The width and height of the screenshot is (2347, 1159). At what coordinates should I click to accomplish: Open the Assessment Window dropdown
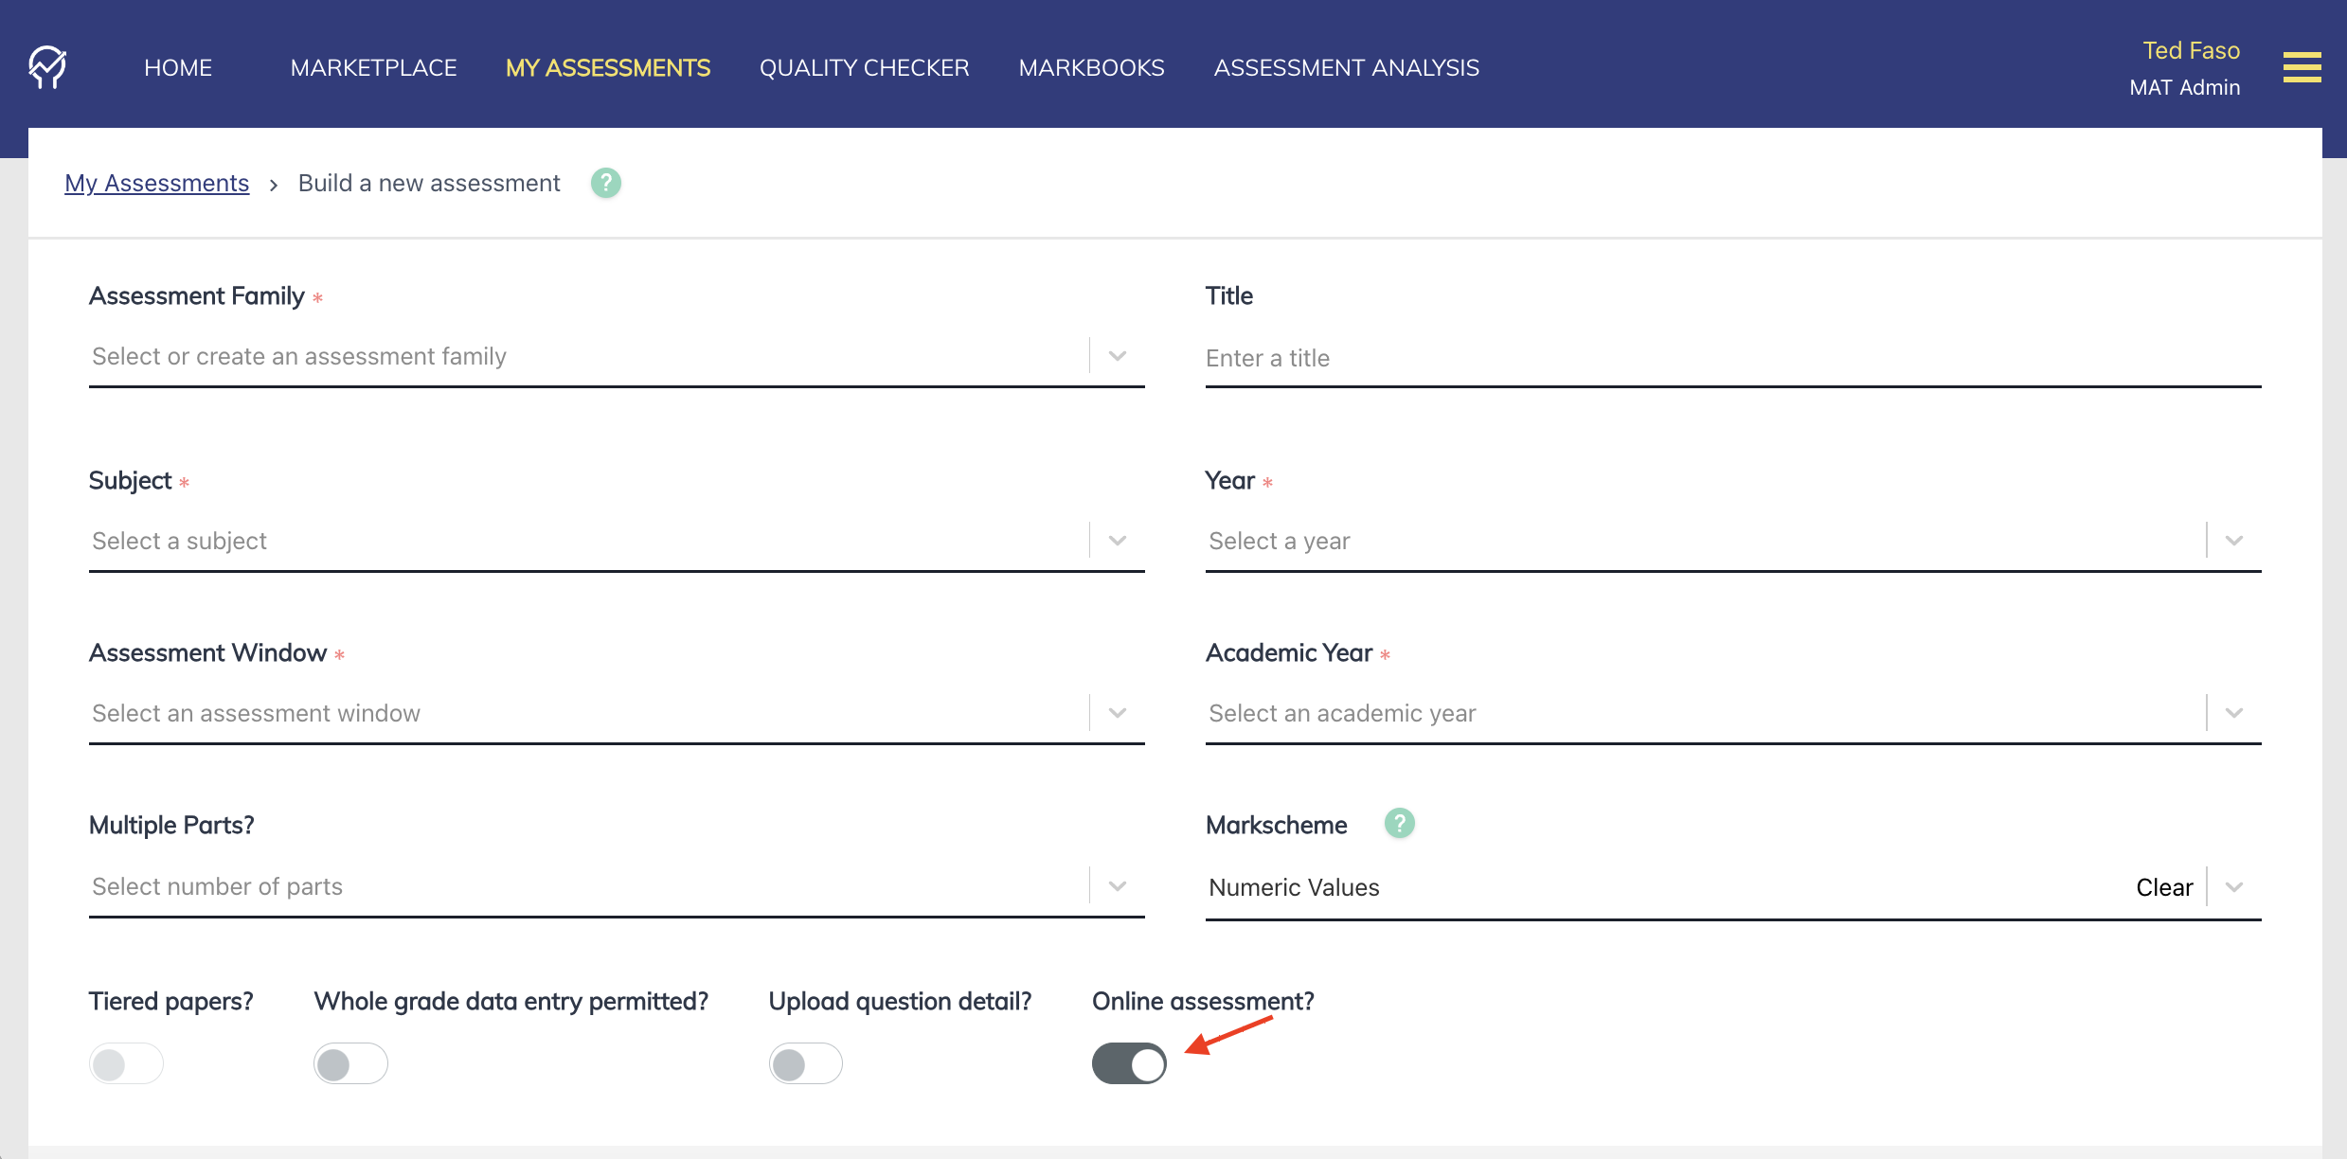(x=1118, y=712)
